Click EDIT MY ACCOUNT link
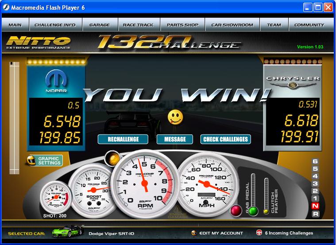 (221, 233)
